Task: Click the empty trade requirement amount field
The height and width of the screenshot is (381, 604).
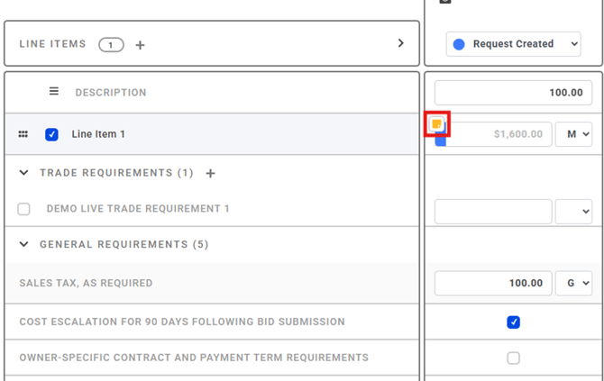Action: click(x=493, y=212)
